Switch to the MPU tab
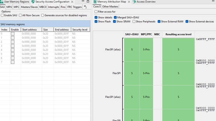The height and width of the screenshot is (121, 216). point(9,7)
